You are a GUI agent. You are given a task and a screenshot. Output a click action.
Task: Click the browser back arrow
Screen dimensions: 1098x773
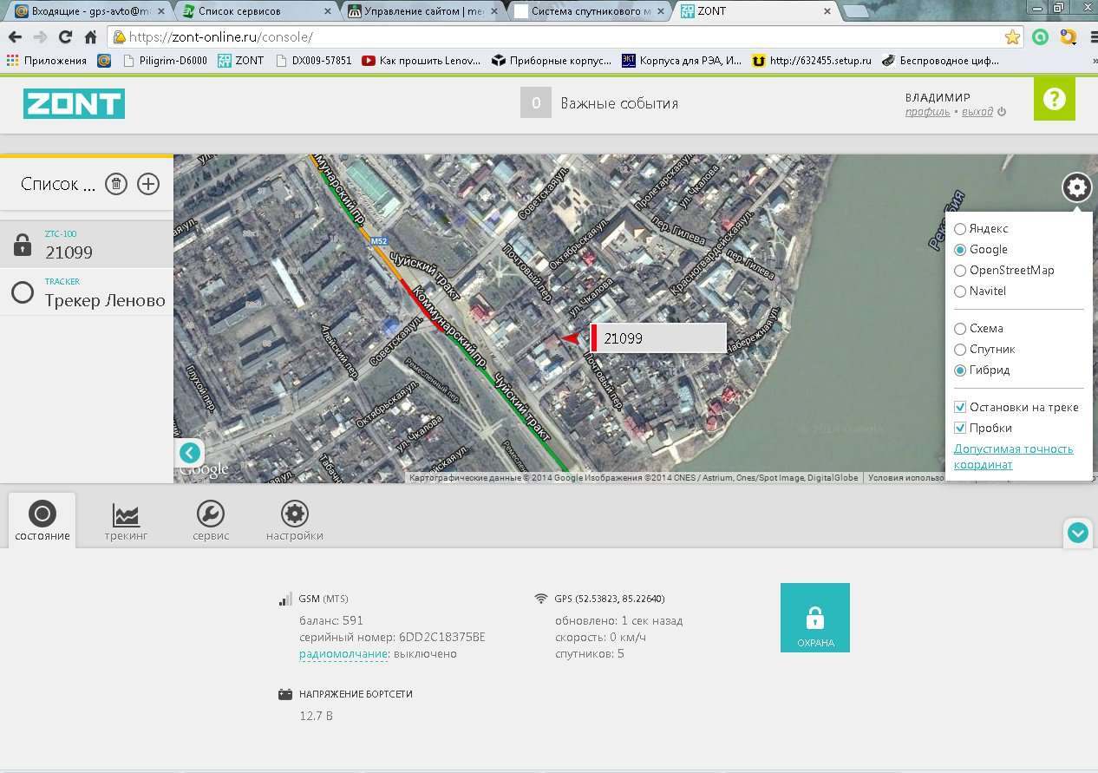click(x=15, y=37)
